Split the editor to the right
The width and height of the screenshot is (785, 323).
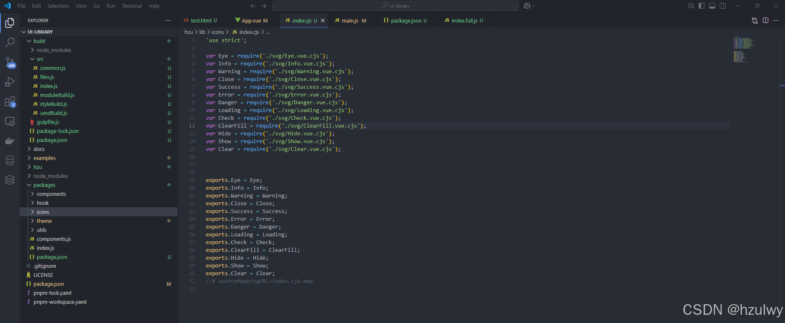tap(765, 20)
